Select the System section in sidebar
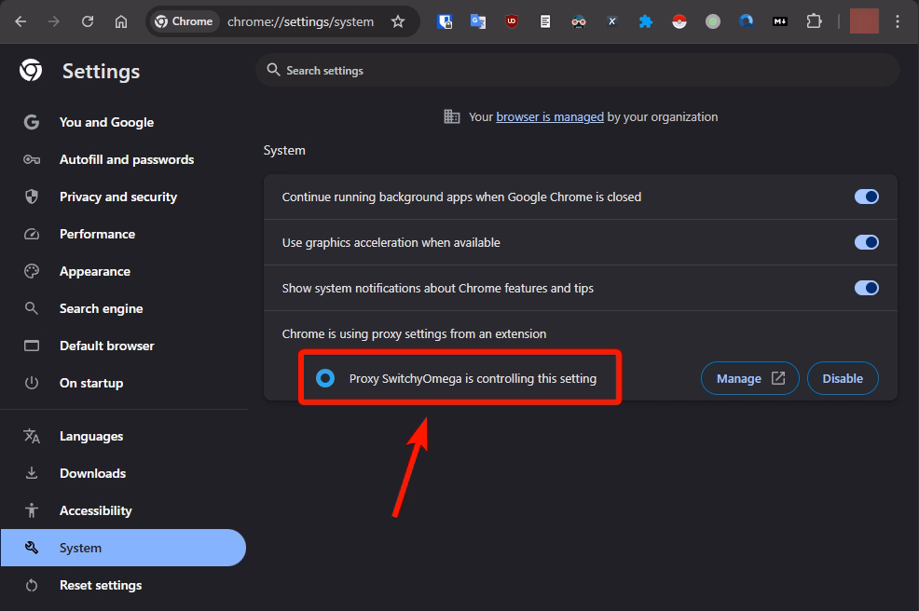 [123, 548]
